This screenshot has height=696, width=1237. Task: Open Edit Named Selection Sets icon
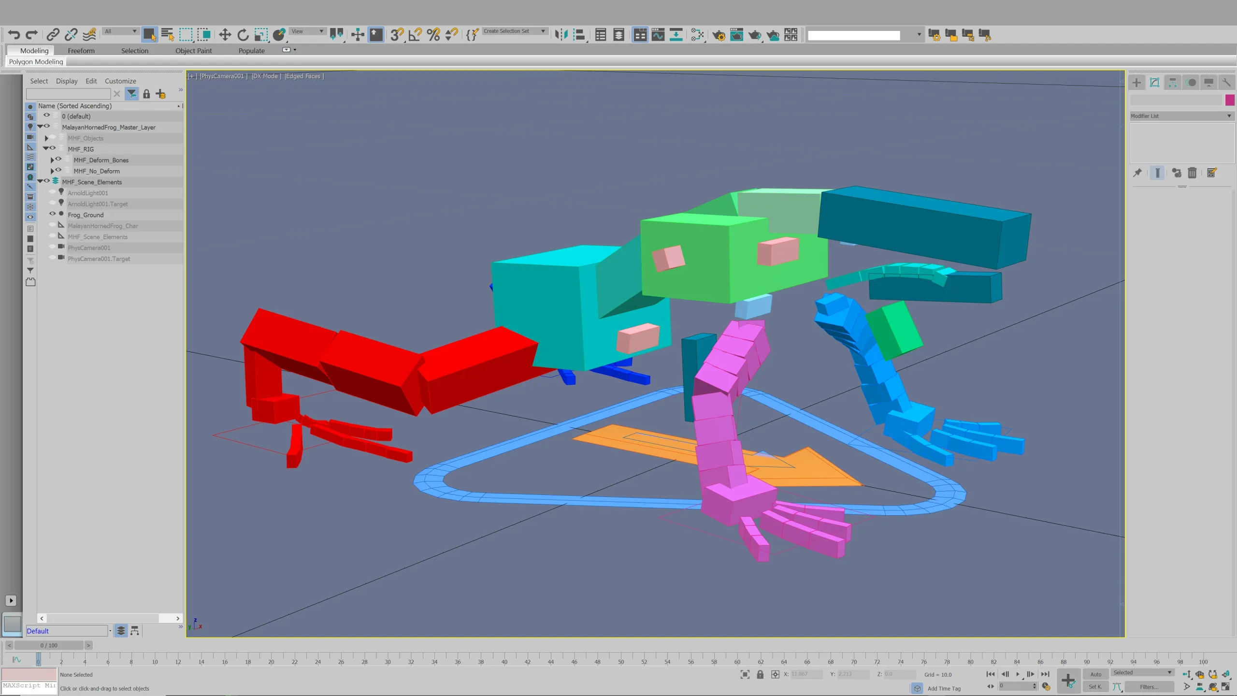click(472, 34)
